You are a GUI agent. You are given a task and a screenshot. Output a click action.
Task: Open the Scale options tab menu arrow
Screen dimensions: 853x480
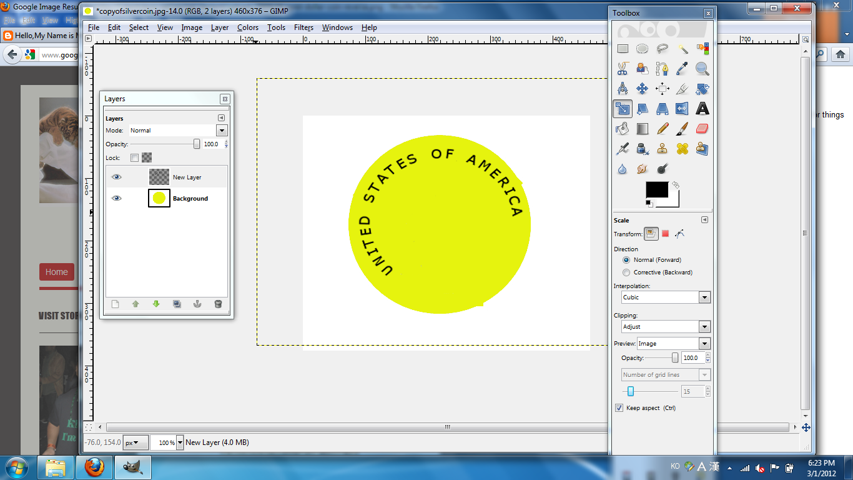(704, 220)
